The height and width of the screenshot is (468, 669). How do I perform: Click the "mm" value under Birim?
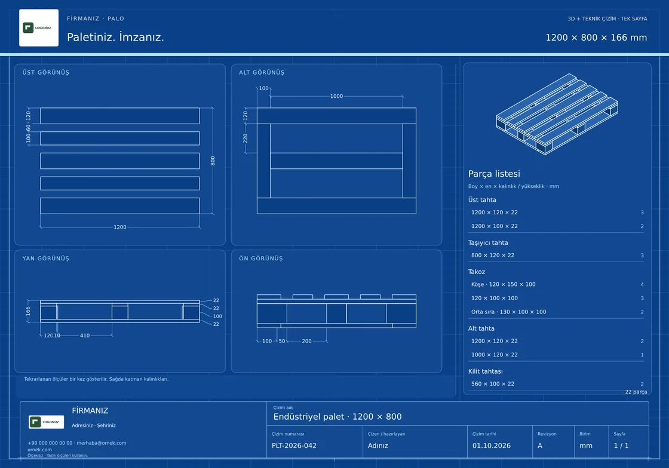(x=586, y=446)
